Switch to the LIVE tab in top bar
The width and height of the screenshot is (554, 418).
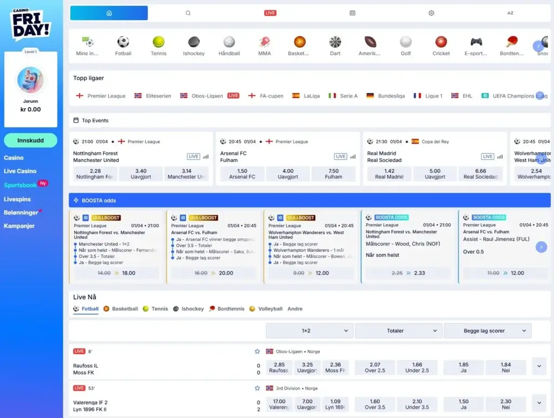click(271, 13)
